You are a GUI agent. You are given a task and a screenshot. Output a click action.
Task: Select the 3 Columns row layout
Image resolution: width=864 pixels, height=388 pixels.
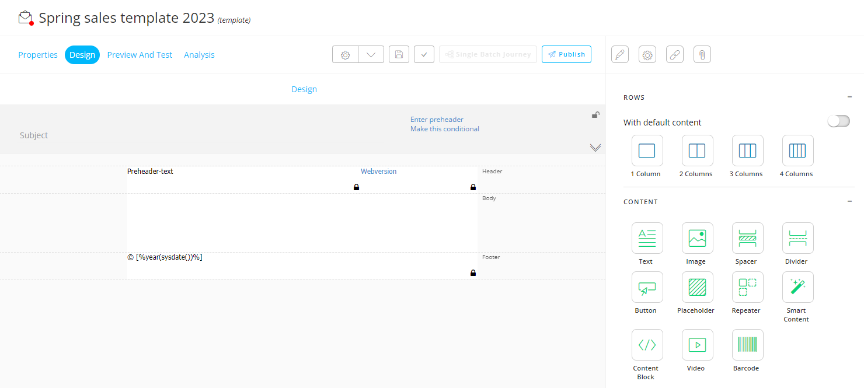tap(747, 151)
